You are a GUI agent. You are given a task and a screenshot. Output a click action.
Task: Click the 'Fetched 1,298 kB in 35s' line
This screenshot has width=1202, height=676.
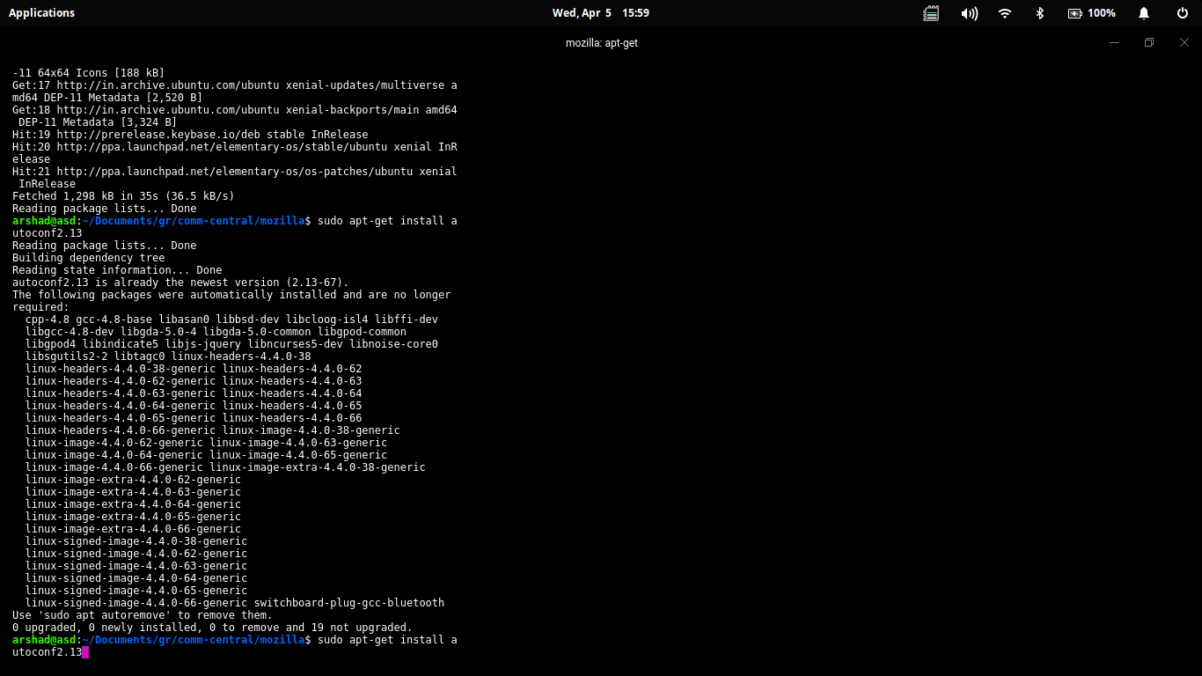123,196
